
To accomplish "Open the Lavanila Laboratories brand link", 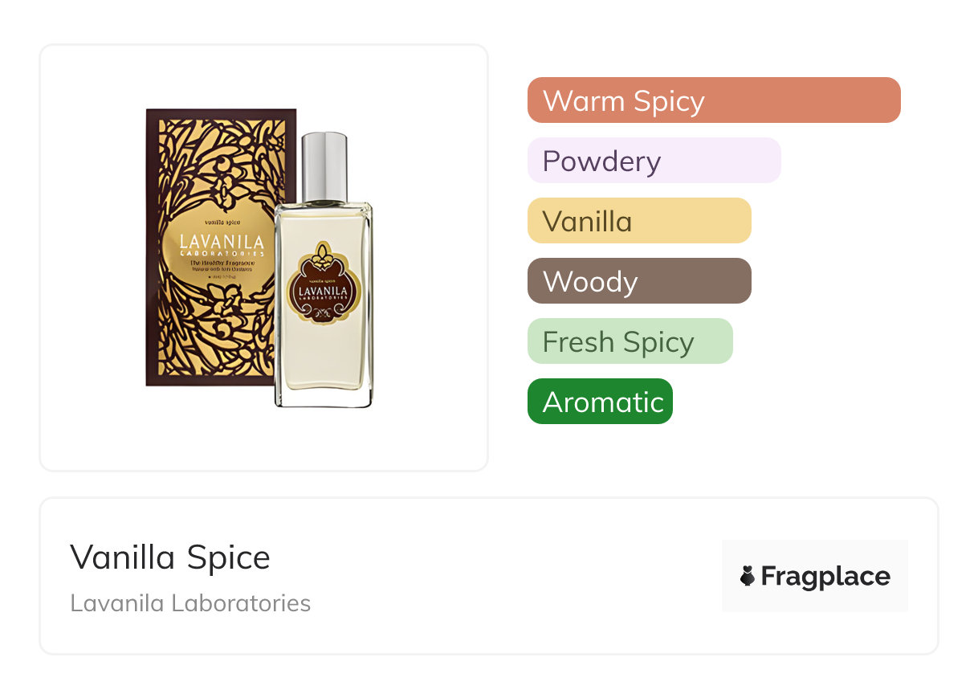I will click(190, 603).
